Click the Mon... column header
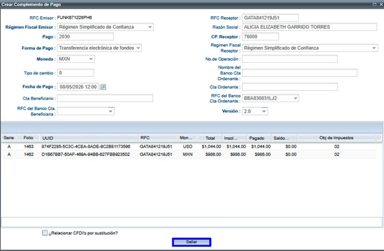This screenshot has height=251, width=384. pos(188,138)
